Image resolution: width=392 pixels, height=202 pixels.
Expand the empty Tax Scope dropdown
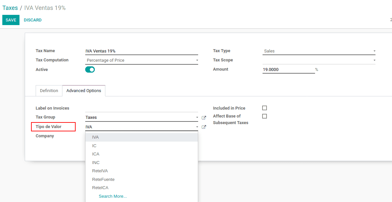click(319, 60)
